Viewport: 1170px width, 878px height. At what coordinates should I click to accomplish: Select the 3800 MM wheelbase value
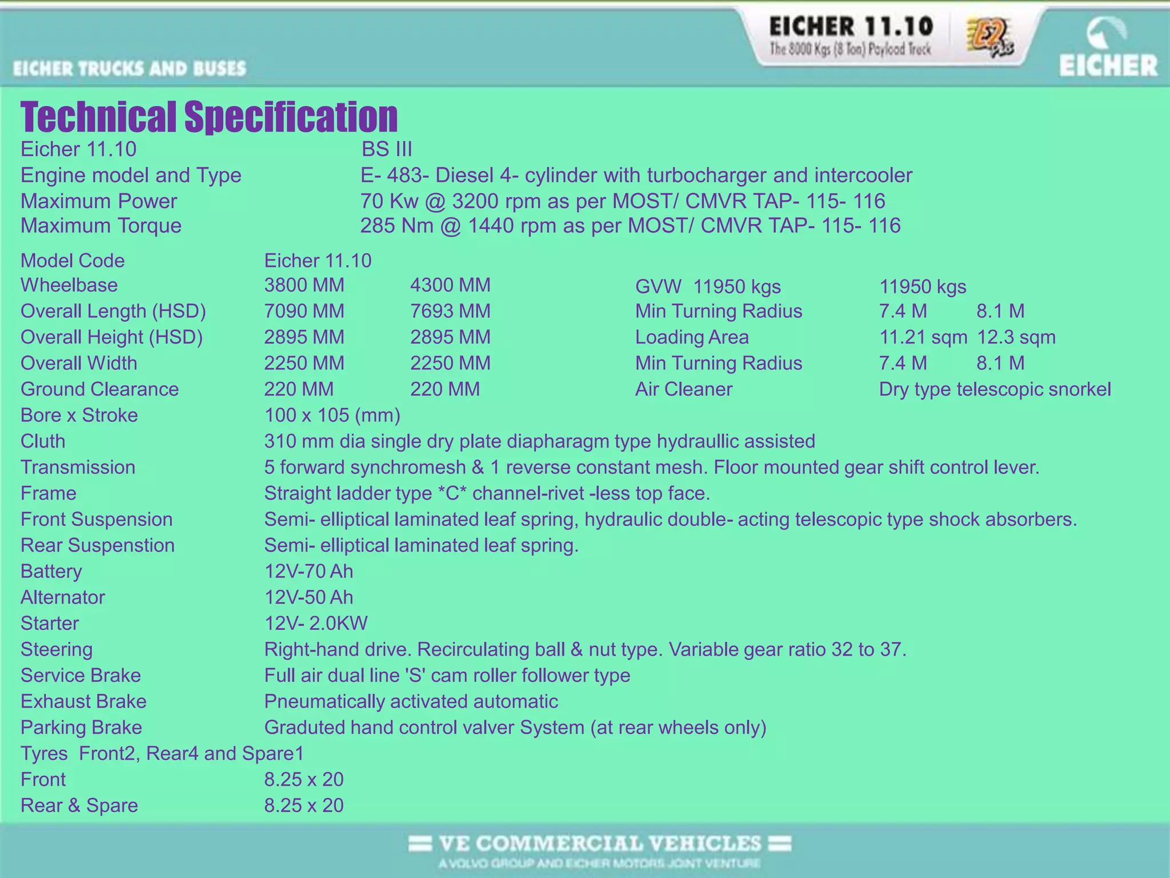[x=304, y=285]
